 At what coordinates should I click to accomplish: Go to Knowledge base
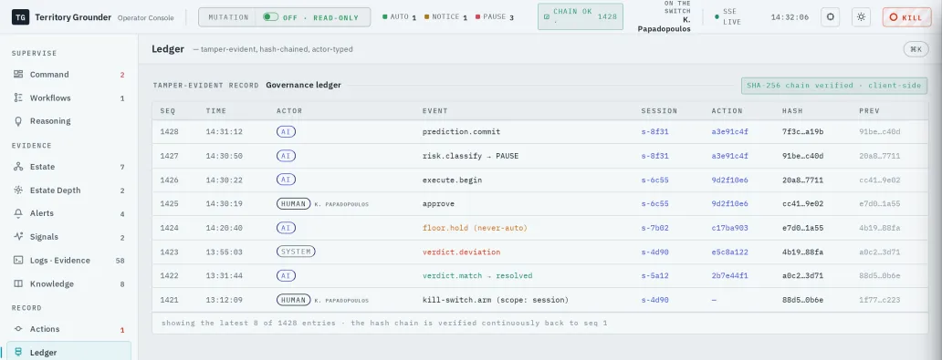click(x=68, y=283)
